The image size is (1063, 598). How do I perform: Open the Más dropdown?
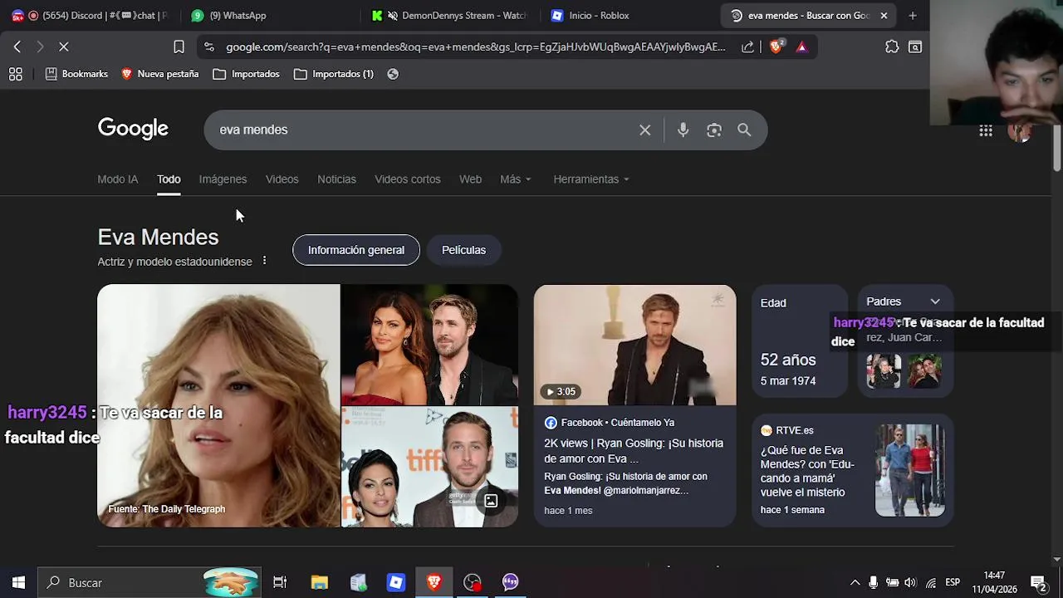[516, 179]
